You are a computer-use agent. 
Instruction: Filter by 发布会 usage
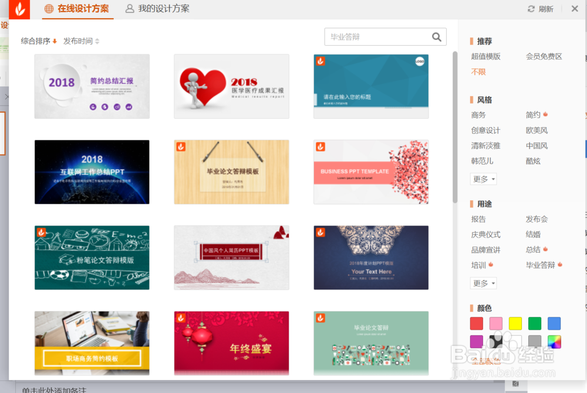[x=537, y=219]
